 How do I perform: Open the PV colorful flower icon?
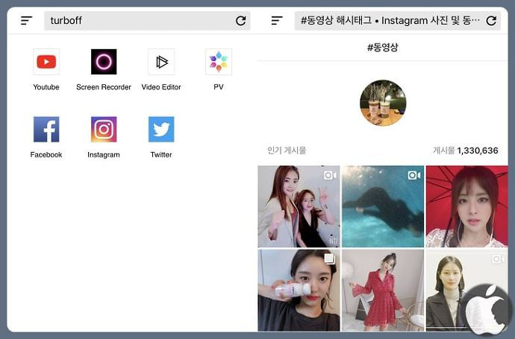pos(219,62)
